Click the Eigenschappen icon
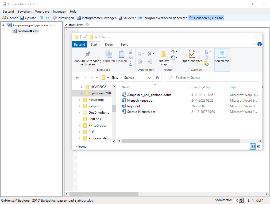Viewport: 270px width, 204px height. click(192, 54)
